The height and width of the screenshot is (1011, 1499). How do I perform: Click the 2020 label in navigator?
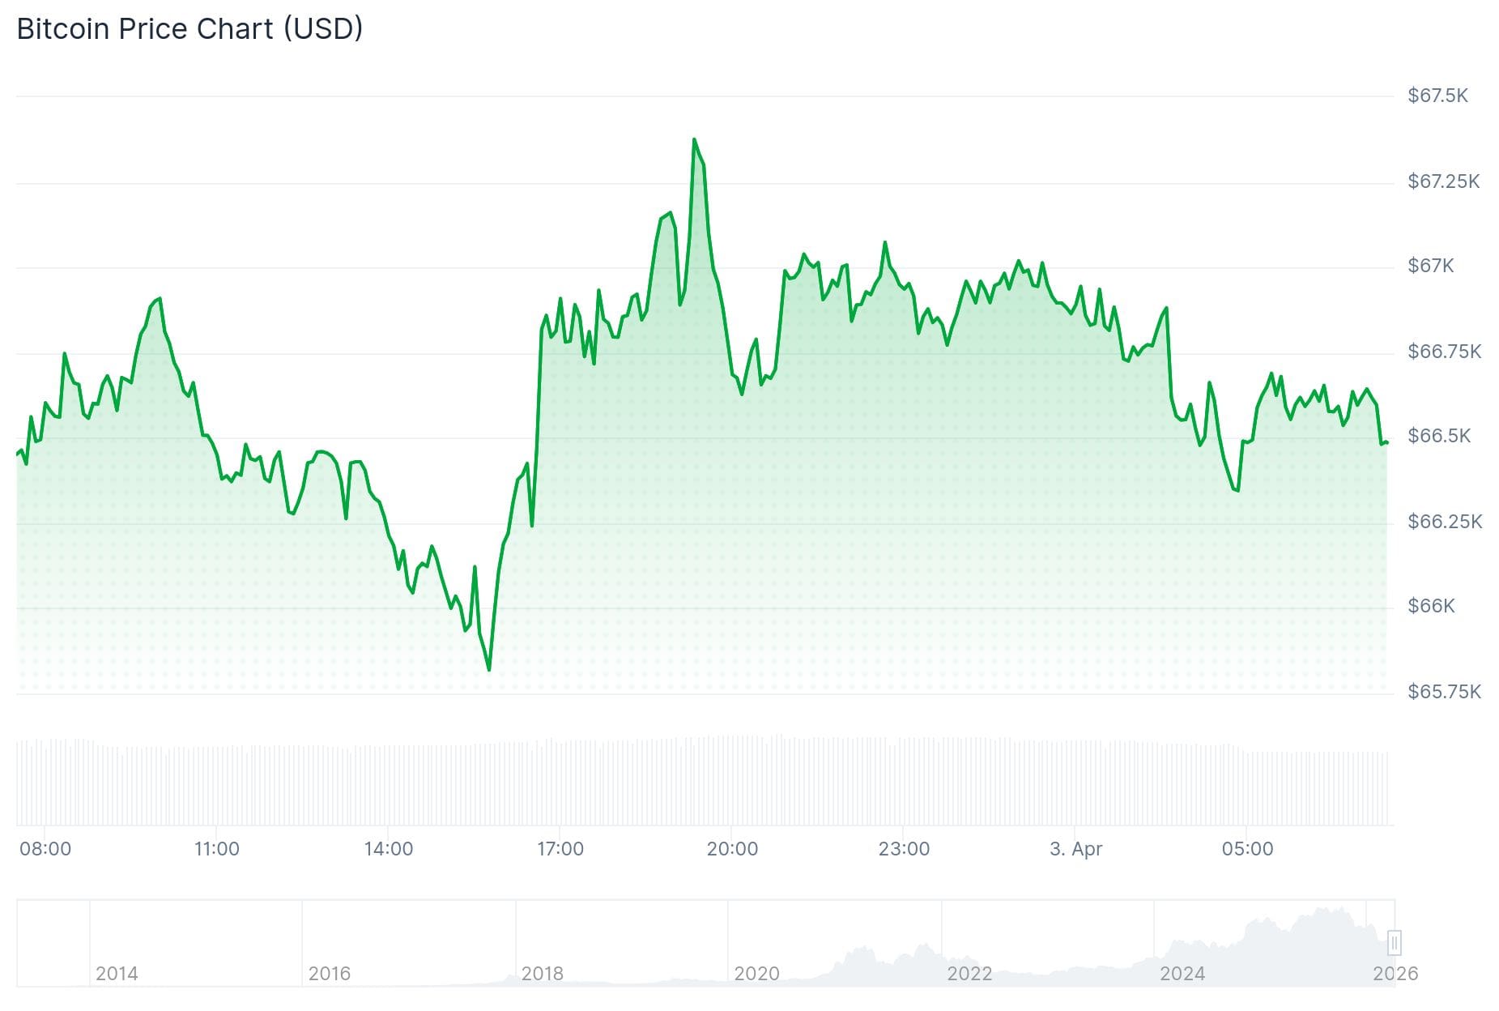756,973
